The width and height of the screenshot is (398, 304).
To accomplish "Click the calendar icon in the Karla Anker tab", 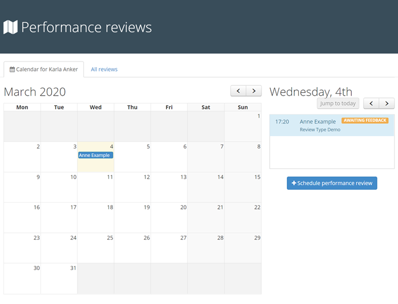I will click(12, 69).
